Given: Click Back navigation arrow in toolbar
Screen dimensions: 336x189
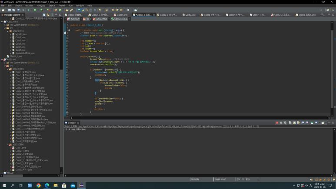Looking at the screenshot, I should click(121, 10).
